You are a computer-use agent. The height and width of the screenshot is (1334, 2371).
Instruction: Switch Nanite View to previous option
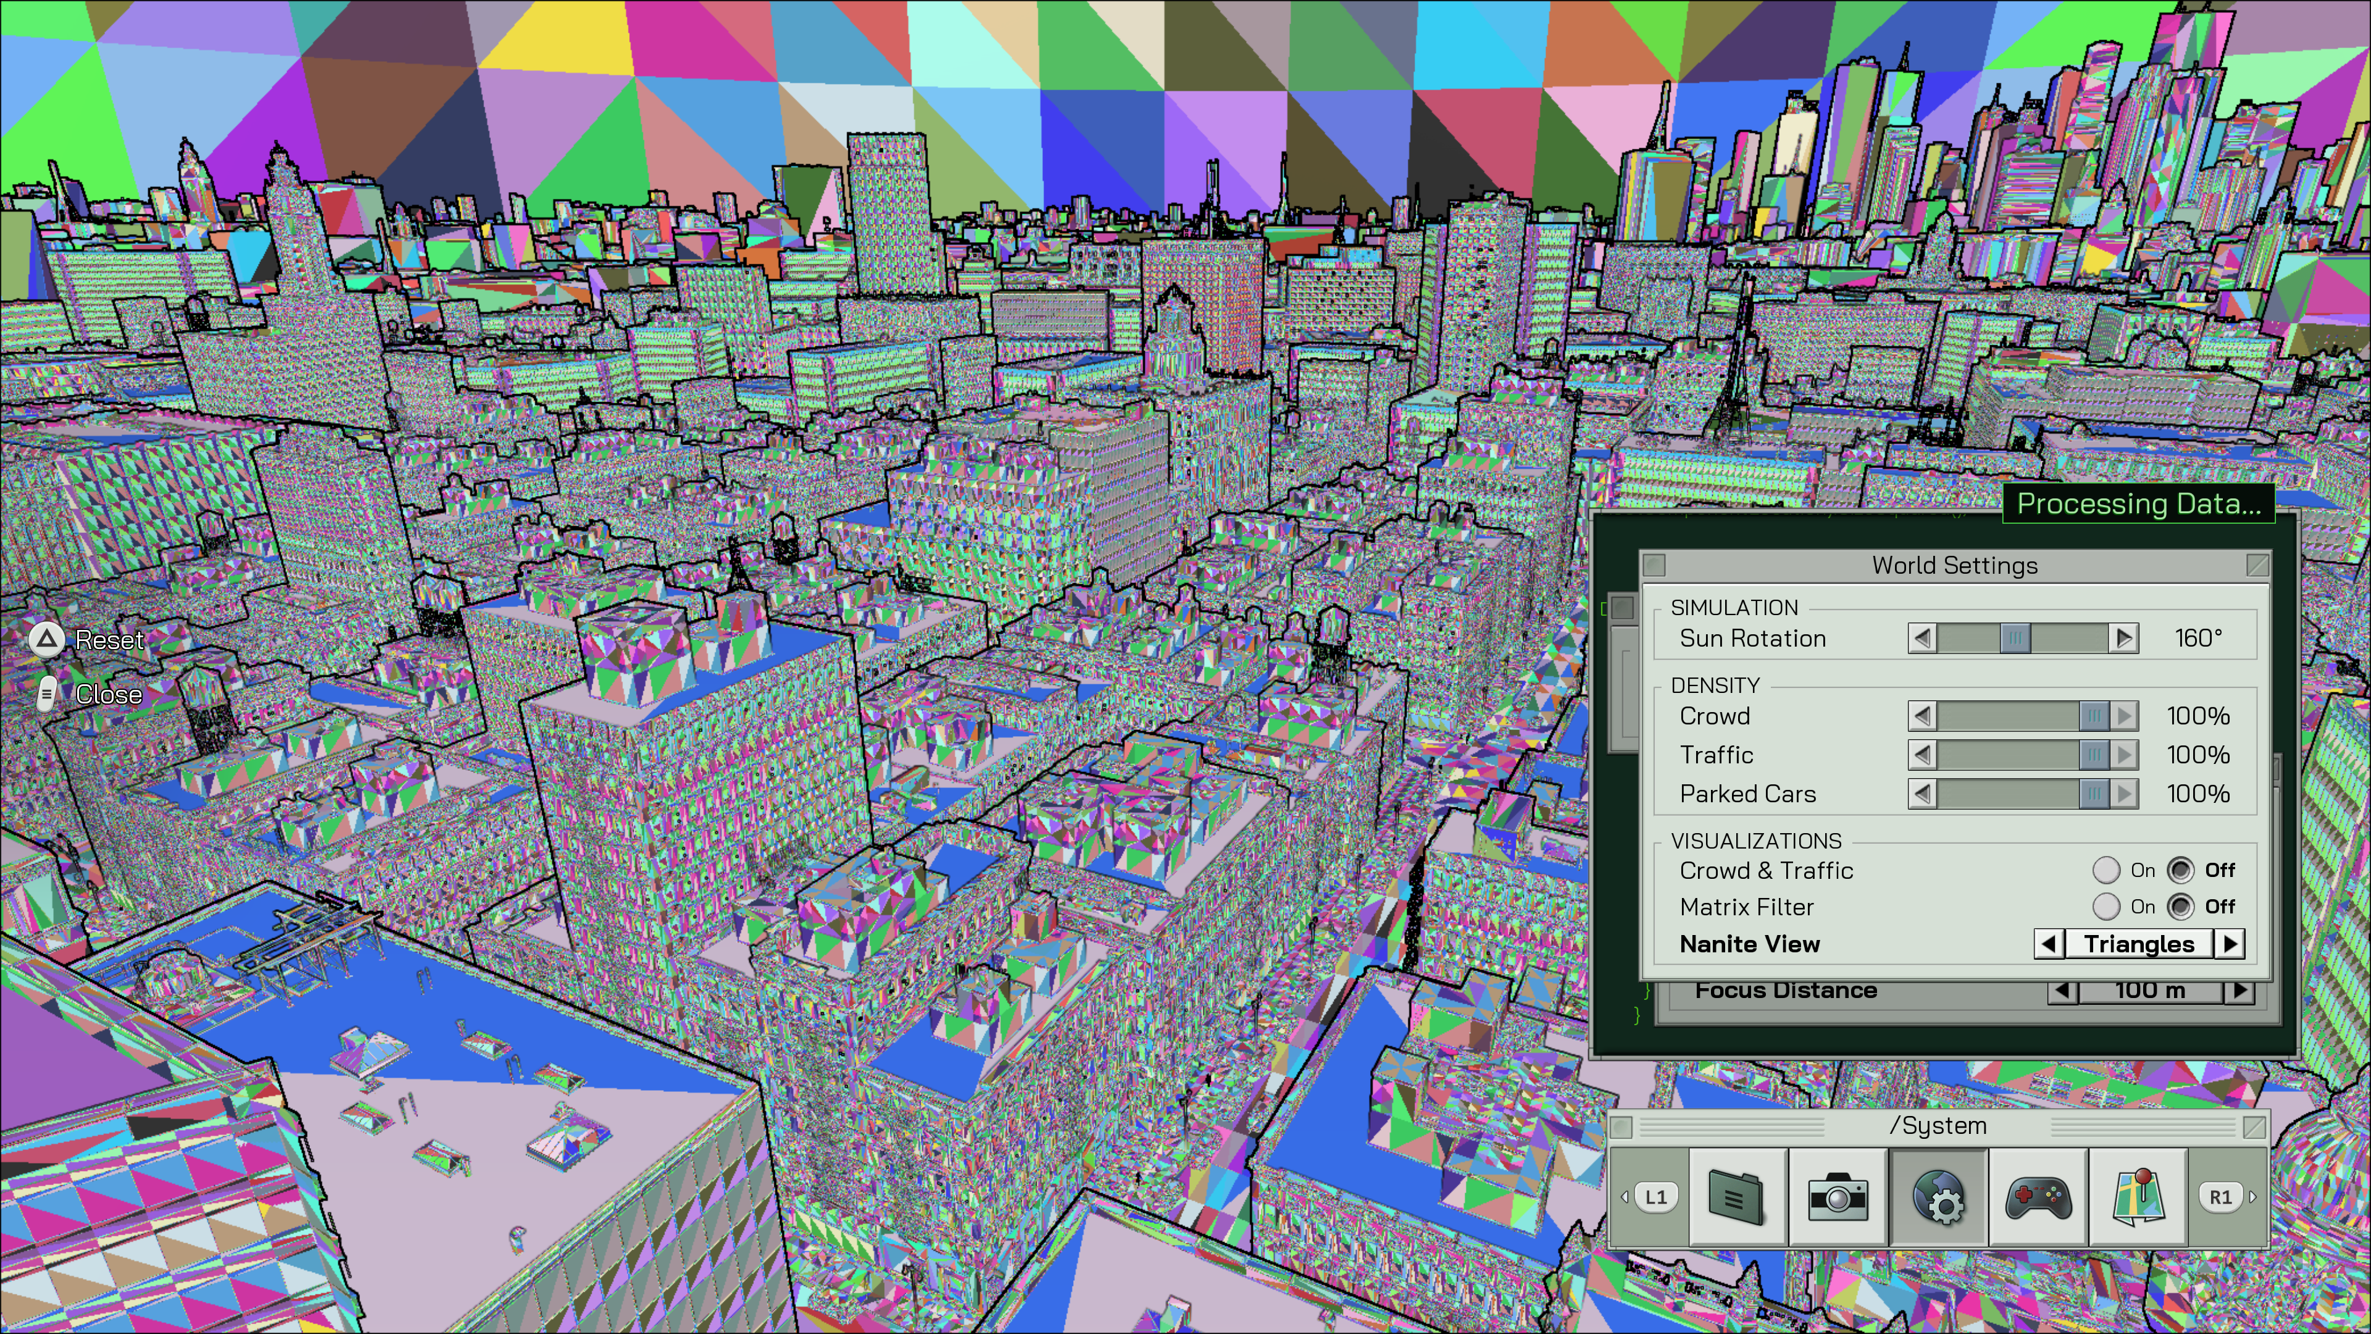click(x=2049, y=944)
